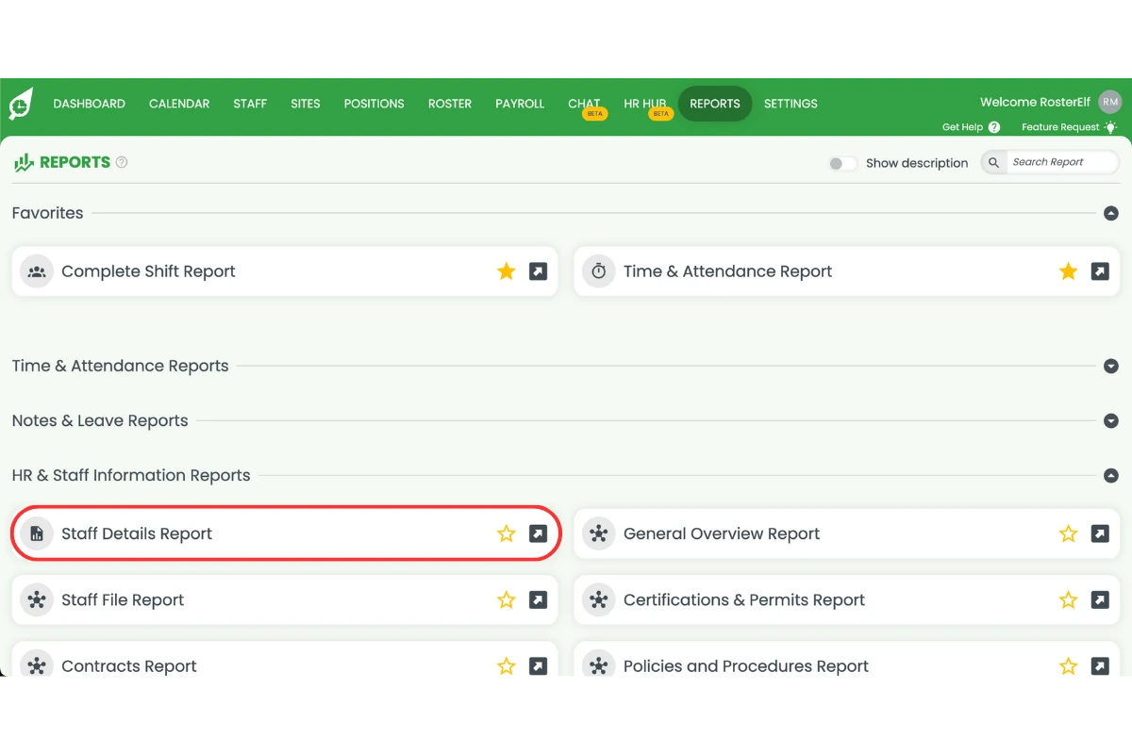Click the Complete Shift Report people icon
Viewport: 1132px width, 754px height.
pos(37,271)
